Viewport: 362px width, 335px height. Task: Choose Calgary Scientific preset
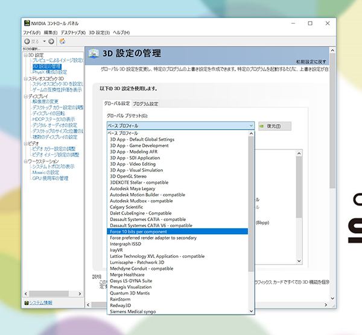pos(177,207)
